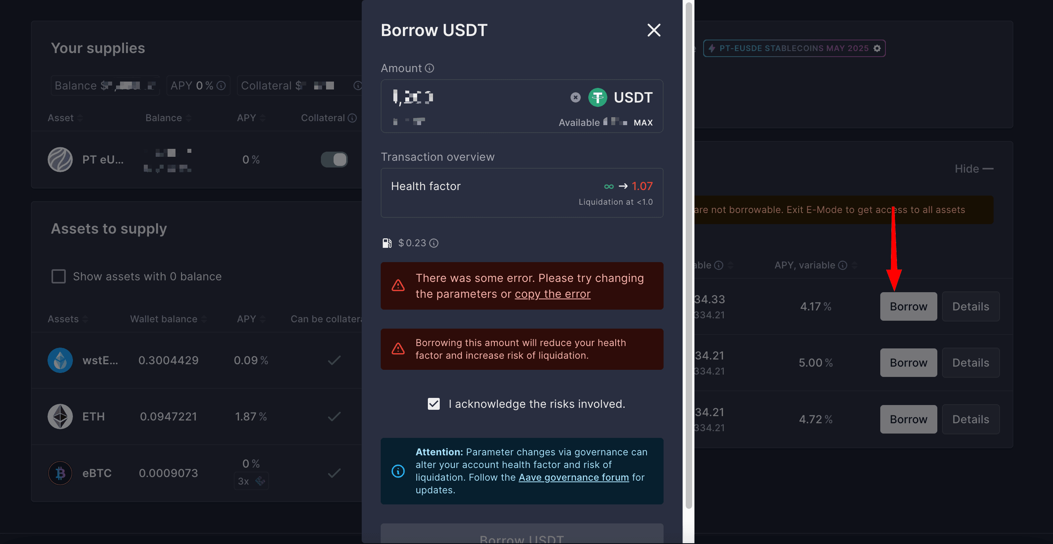Viewport: 1053px width, 544px height.
Task: Open the Aave governance forum link
Action: (x=574, y=477)
